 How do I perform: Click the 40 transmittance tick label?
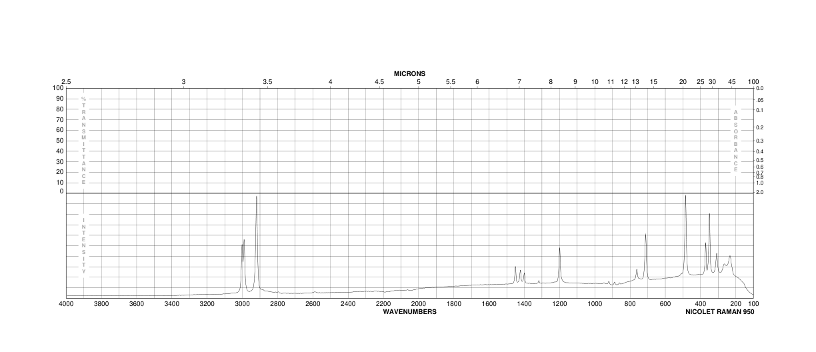[59, 151]
